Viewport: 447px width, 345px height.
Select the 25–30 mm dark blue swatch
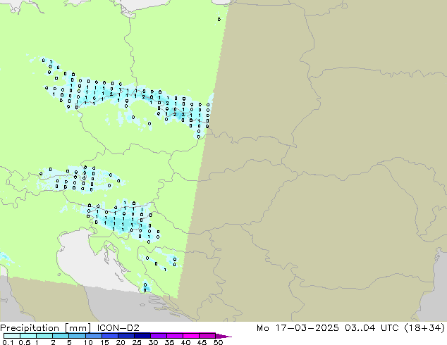click(142, 336)
